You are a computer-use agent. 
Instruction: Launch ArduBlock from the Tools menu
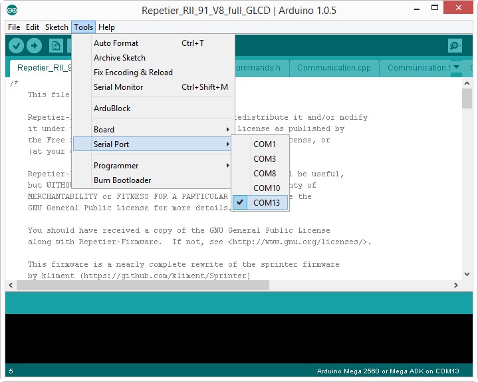(x=112, y=108)
